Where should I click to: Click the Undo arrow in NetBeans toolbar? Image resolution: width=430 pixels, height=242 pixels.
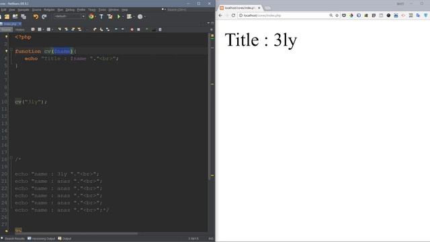(36, 17)
